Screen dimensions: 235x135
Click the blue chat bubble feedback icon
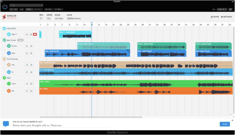click(6, 124)
